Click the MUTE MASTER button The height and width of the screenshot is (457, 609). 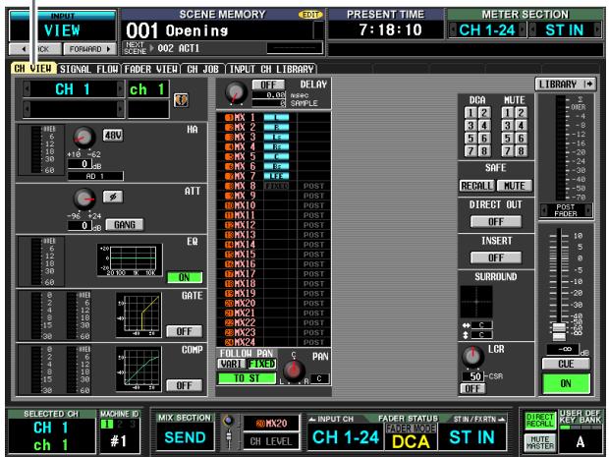point(540,442)
